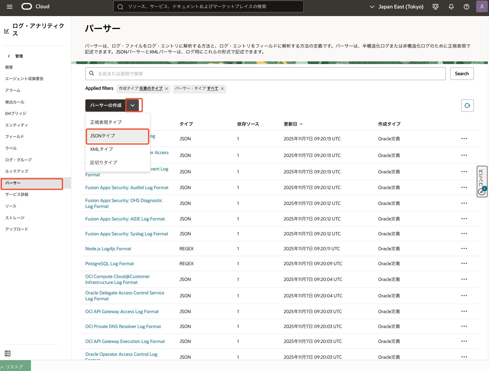Viewport: 489px width, 371px height.
Task: Toggle the パーサーの作成 dropdown arrow
Action: point(133,105)
